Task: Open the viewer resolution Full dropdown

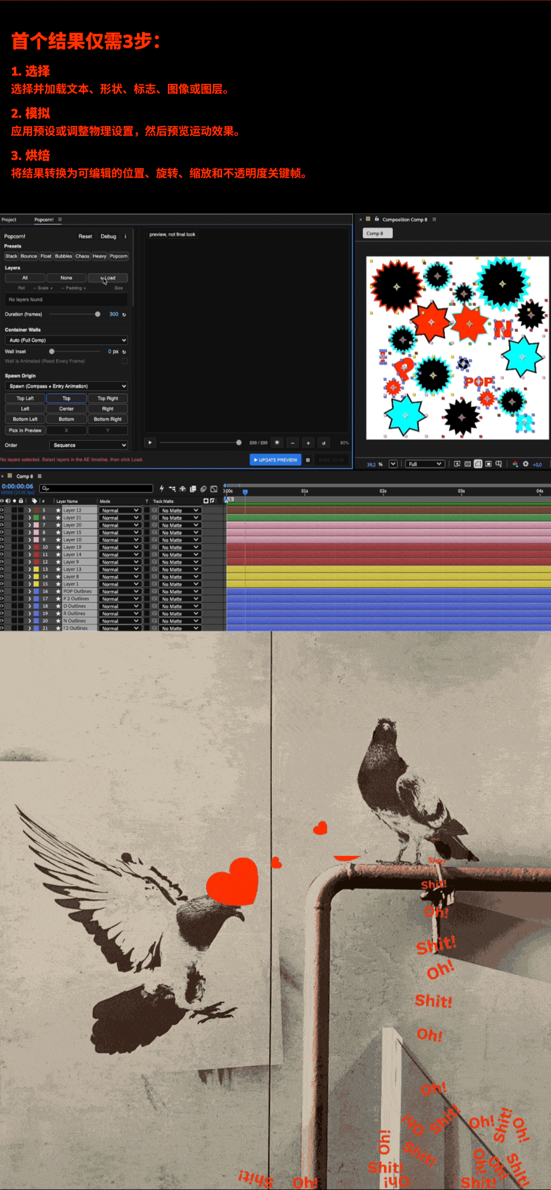Action: tap(425, 464)
